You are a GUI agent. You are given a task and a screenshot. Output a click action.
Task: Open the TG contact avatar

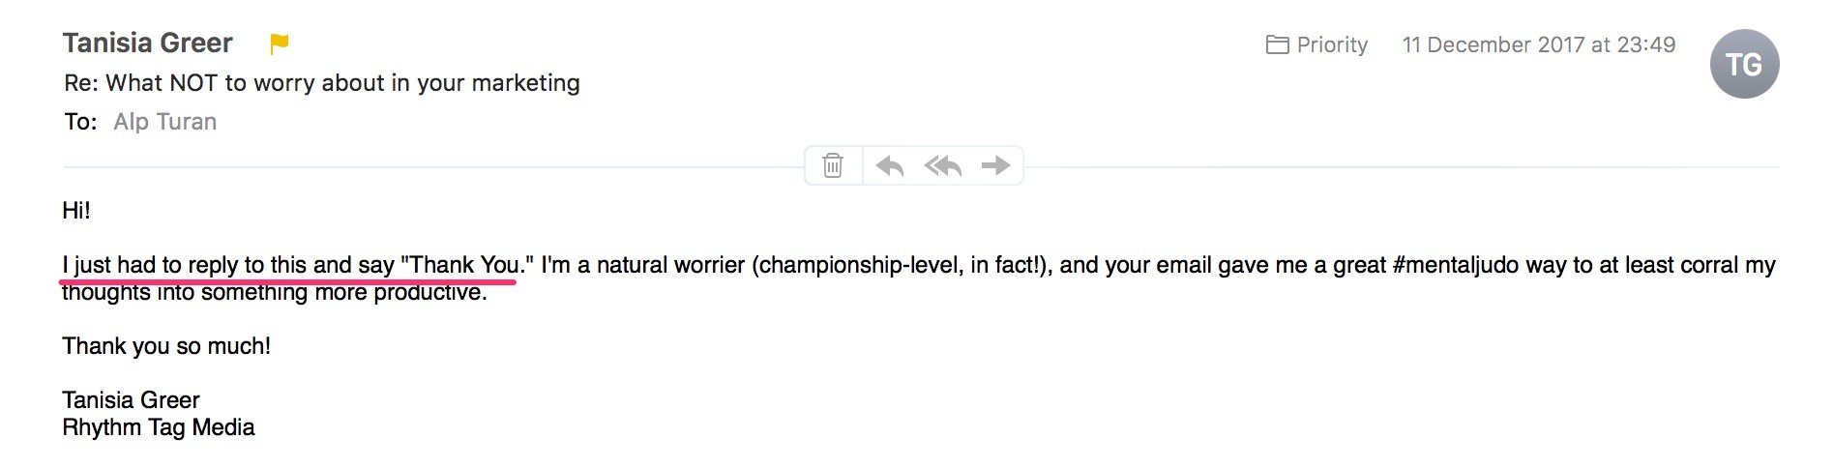click(1744, 65)
